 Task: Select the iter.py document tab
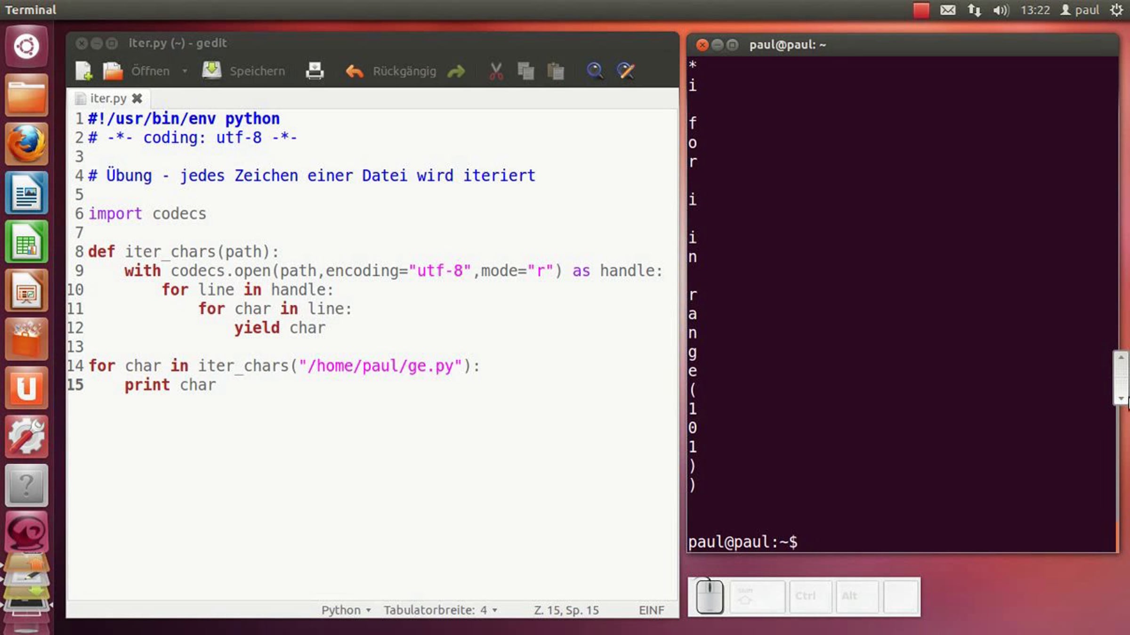[x=108, y=98]
